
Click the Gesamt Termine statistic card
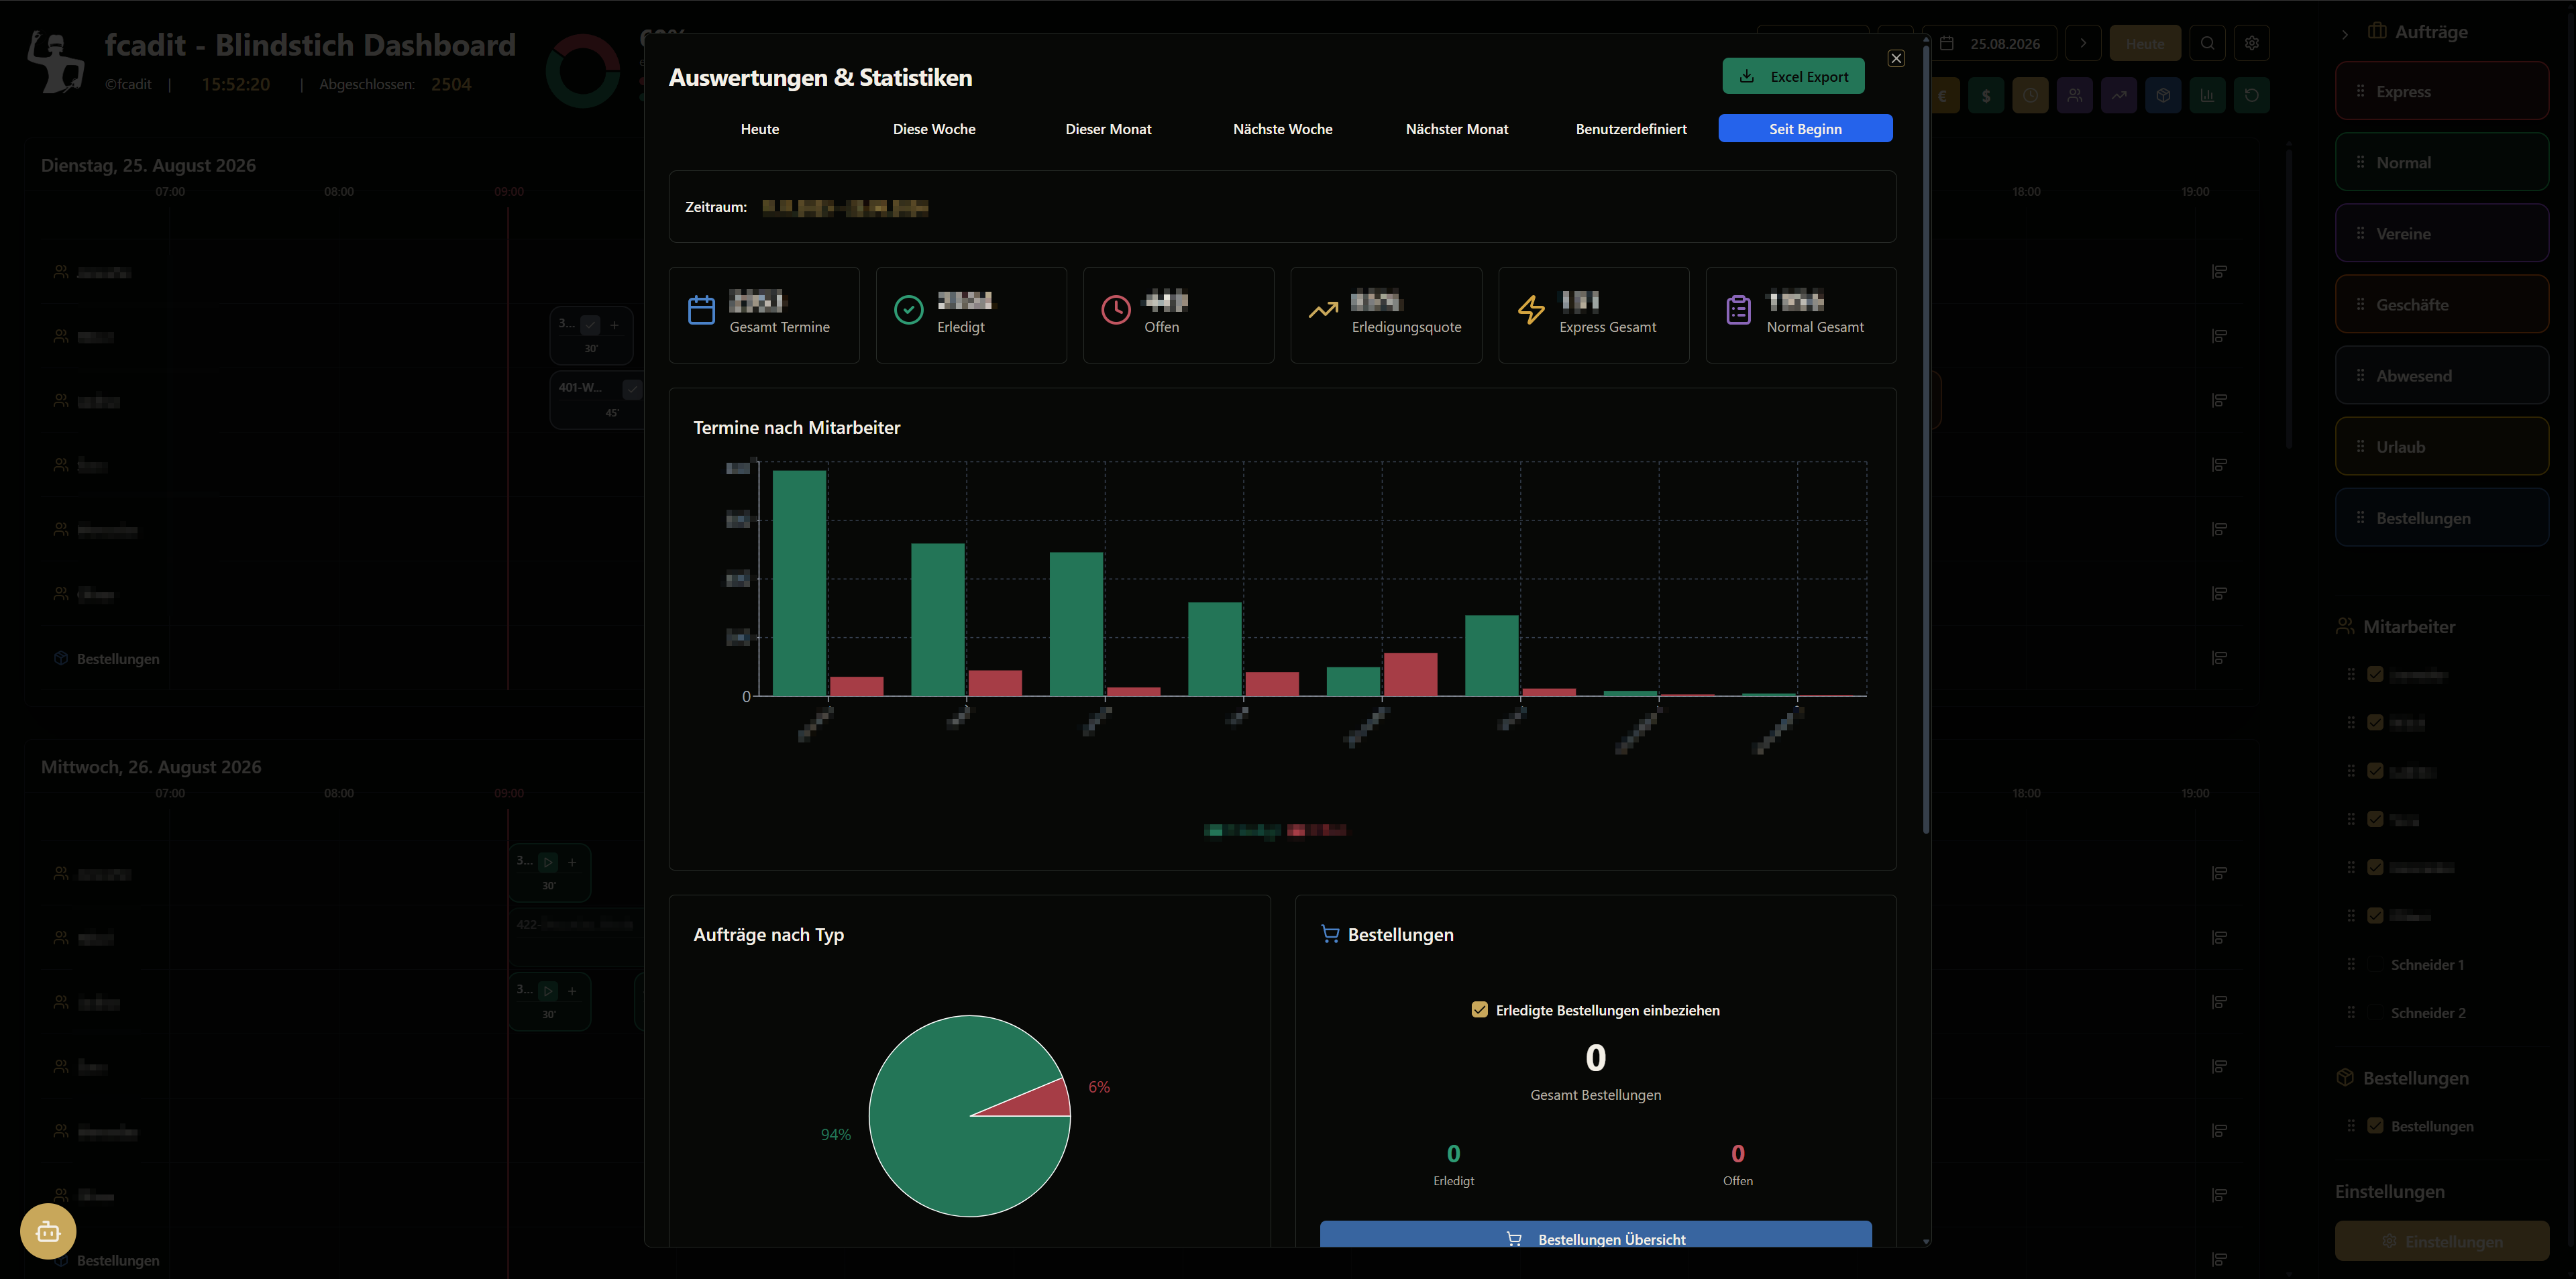pos(764,314)
